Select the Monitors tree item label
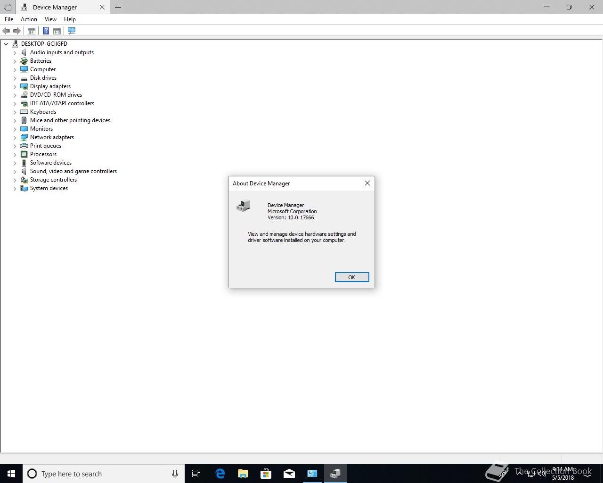603x483 pixels. click(x=41, y=129)
